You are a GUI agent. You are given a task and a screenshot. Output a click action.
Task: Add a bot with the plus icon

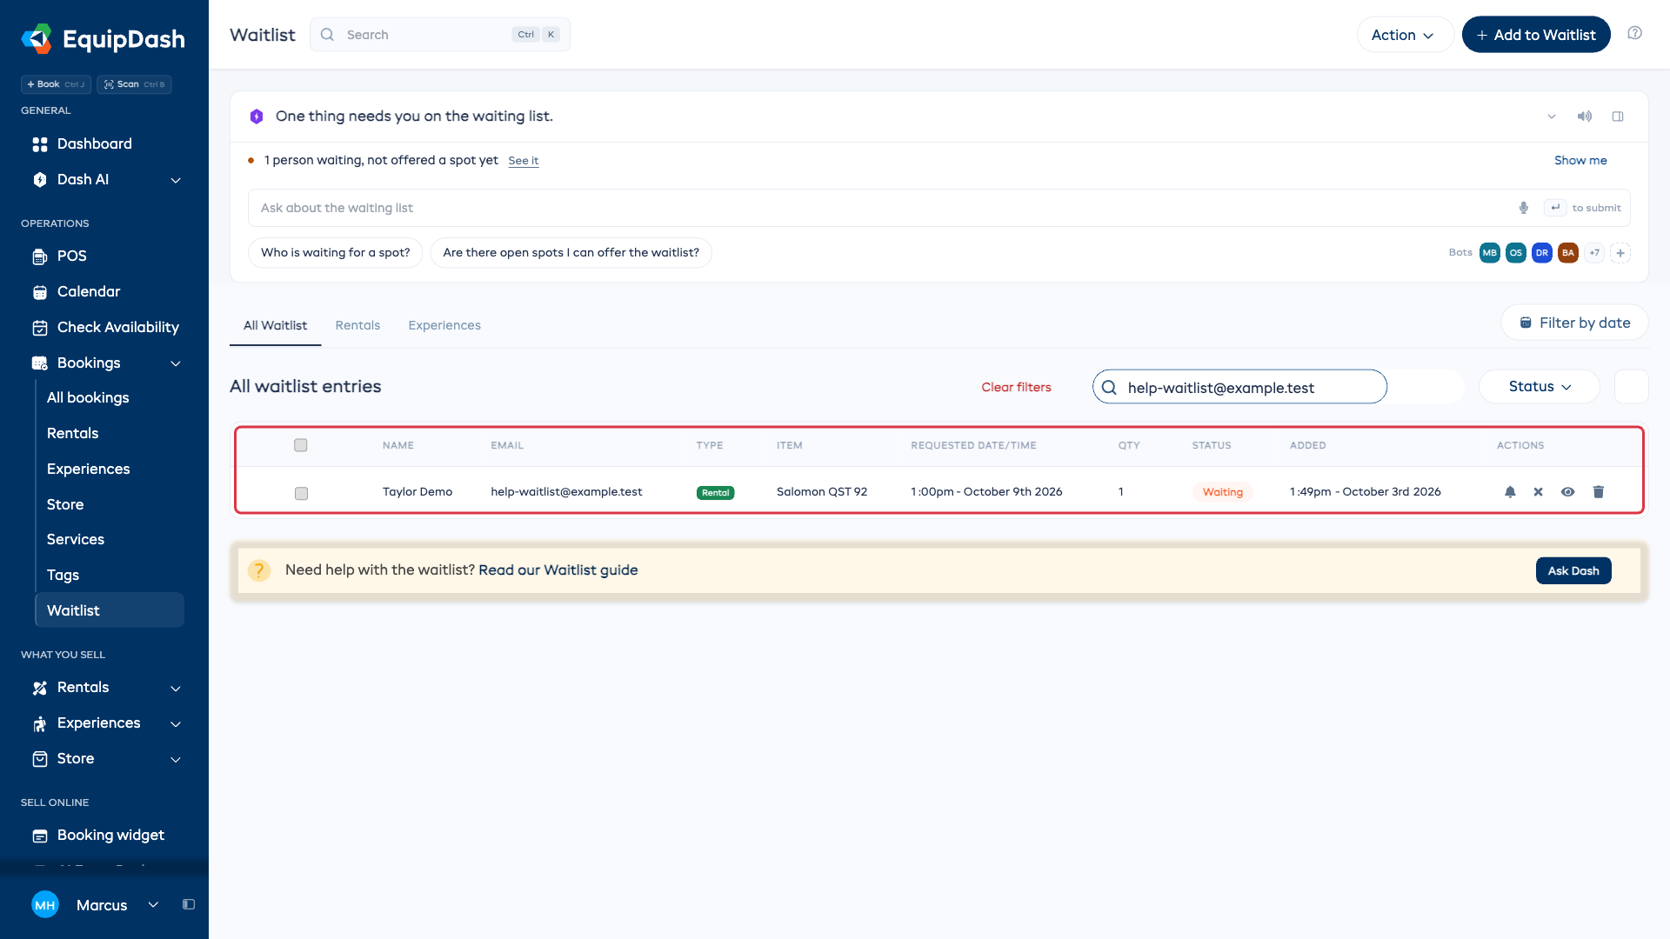1620,253
